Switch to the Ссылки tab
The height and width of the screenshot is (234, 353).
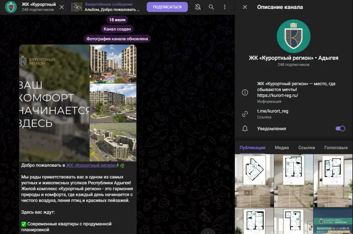[306, 148]
